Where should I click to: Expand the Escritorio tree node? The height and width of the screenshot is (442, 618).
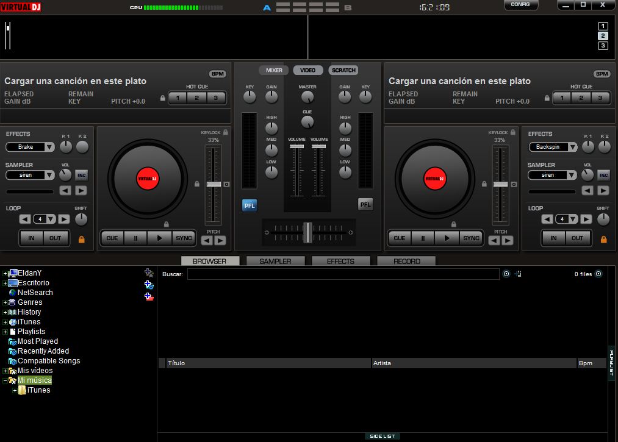[x=5, y=283]
